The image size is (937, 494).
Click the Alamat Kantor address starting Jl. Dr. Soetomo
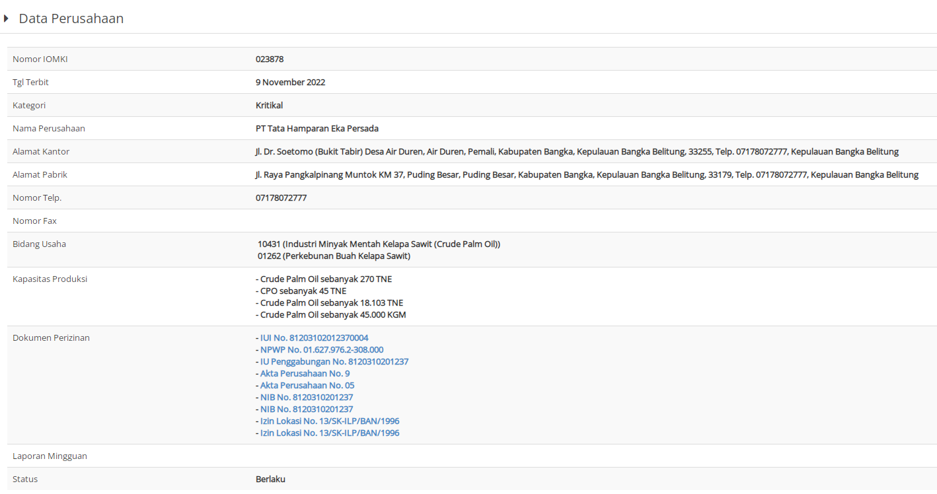[577, 152]
